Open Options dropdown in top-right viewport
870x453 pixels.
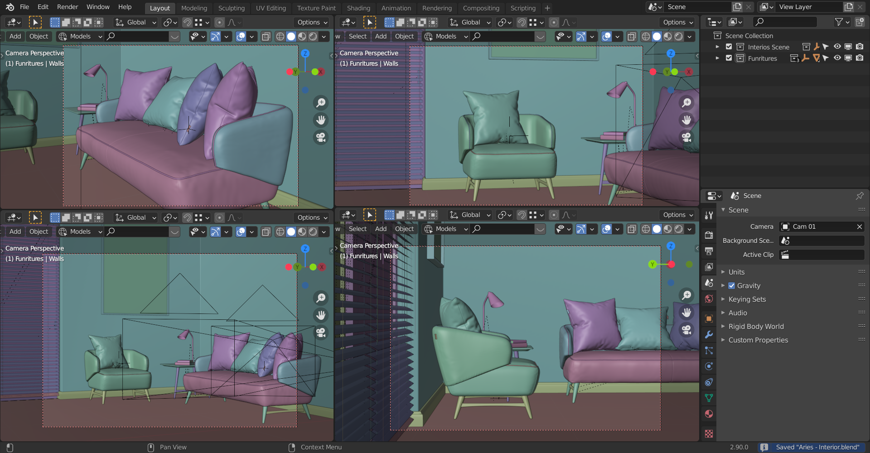click(678, 22)
